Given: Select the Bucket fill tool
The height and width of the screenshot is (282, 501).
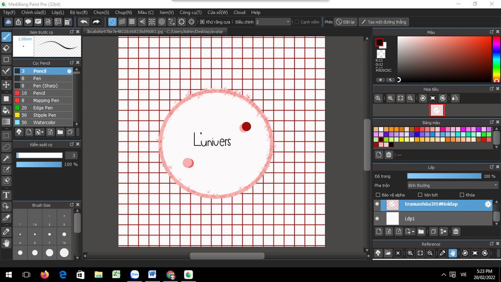Looking at the screenshot, I should [x=6, y=110].
